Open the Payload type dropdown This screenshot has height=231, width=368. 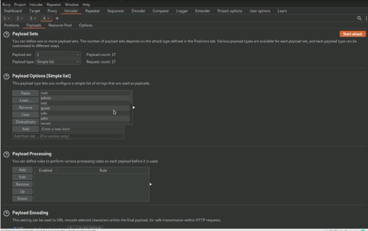(x=58, y=62)
